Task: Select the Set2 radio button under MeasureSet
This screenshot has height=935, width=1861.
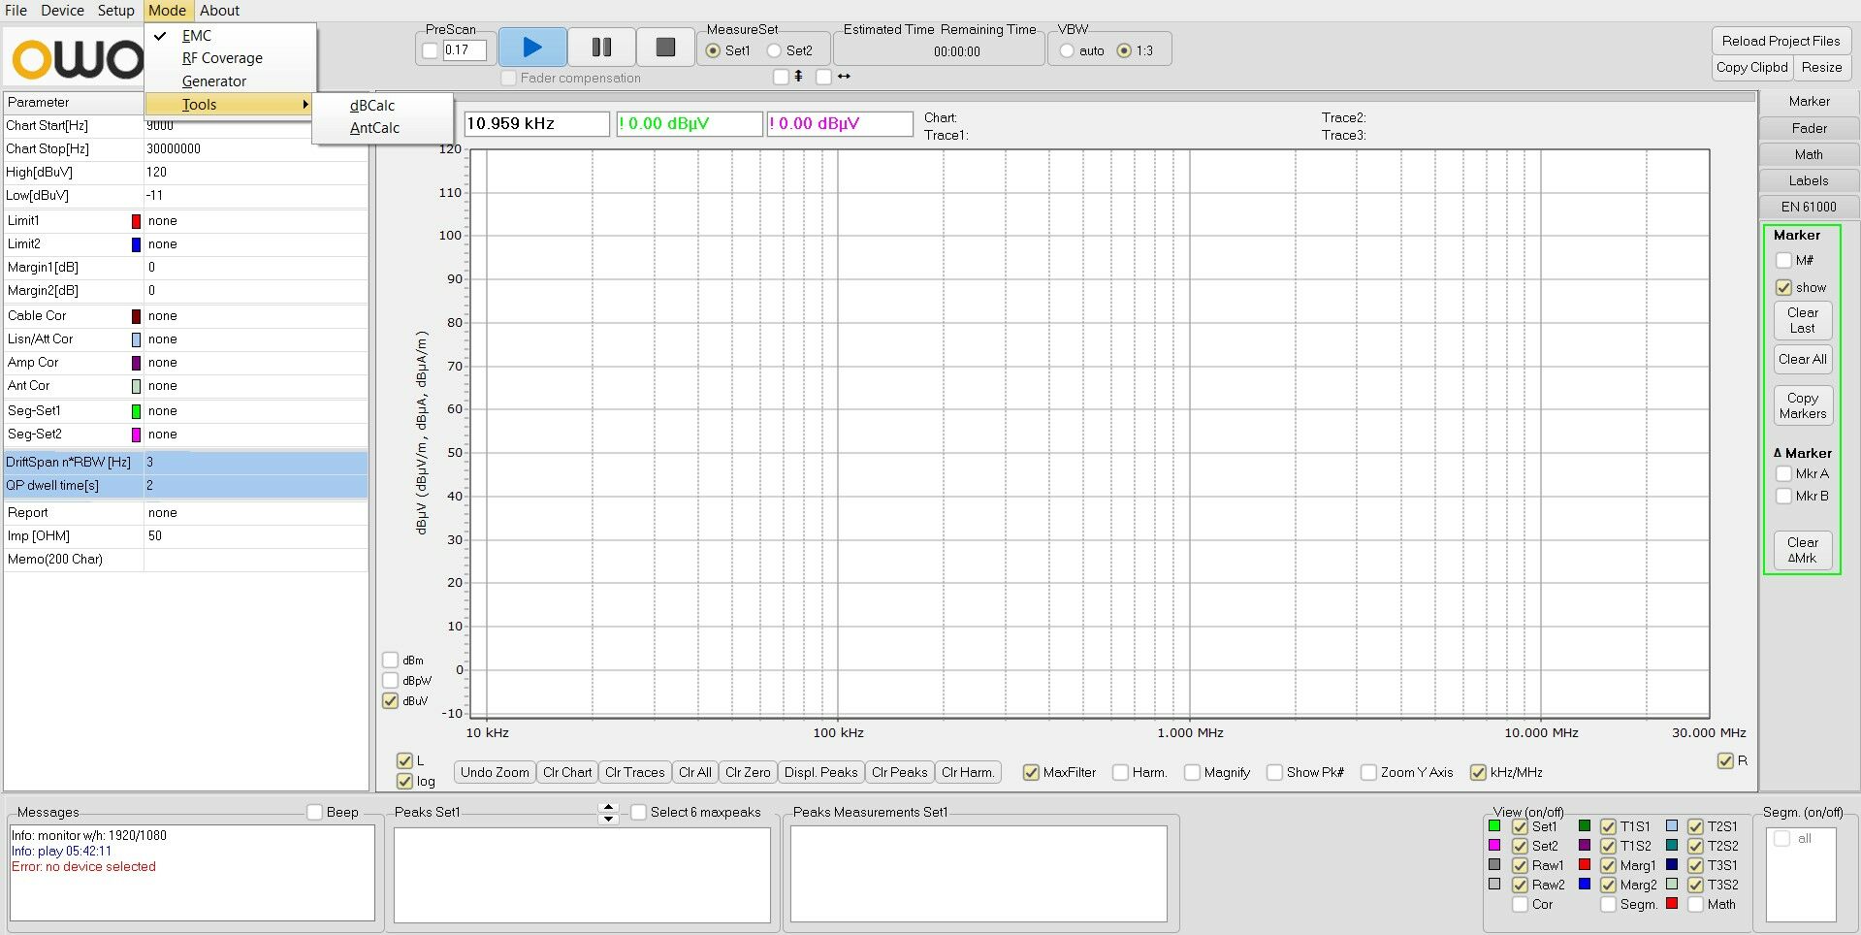Action: [775, 50]
